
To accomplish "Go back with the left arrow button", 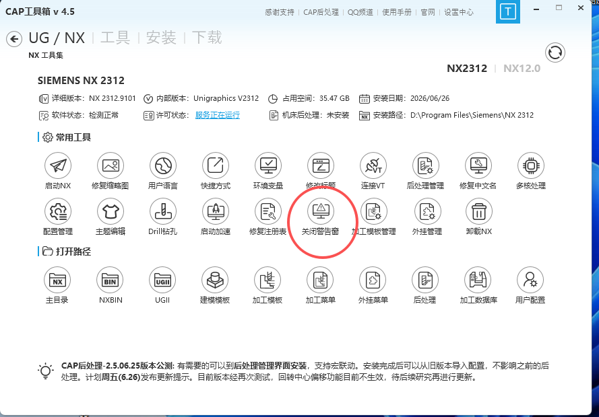I will [x=14, y=39].
